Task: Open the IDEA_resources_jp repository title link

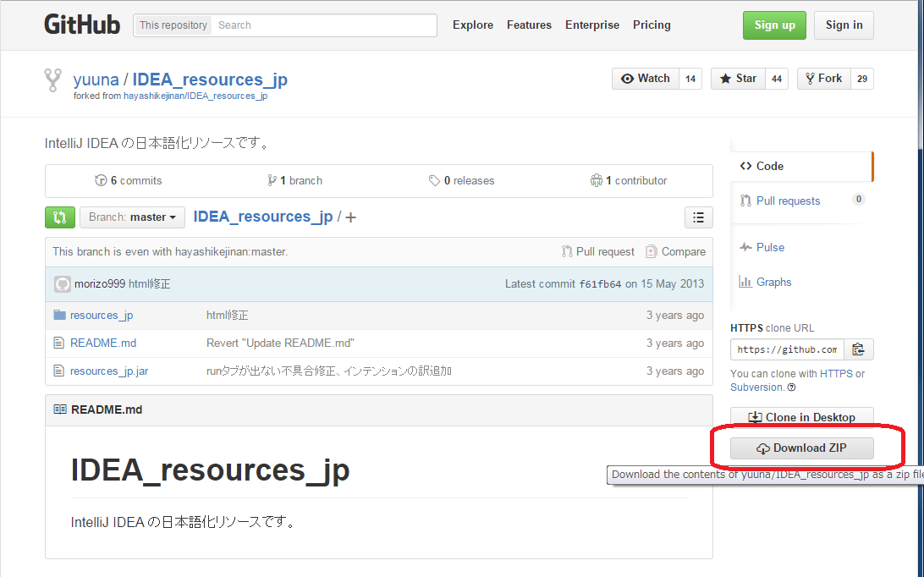Action: [210, 80]
